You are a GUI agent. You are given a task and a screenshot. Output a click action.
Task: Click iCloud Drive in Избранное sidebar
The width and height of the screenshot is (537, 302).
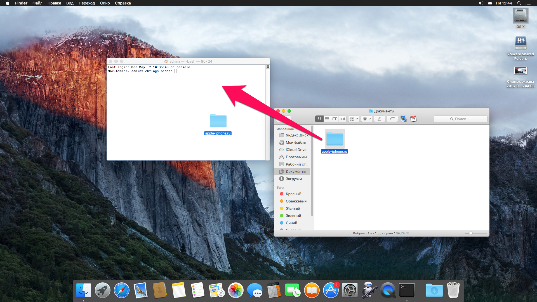295,150
